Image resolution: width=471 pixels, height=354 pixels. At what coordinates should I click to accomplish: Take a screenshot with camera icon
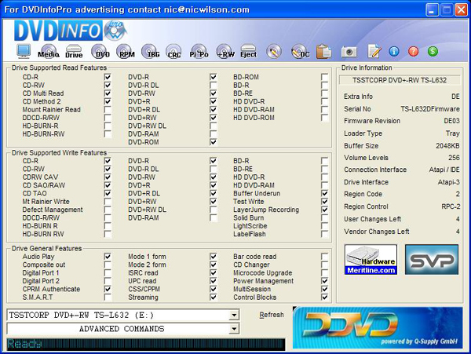tap(349, 52)
